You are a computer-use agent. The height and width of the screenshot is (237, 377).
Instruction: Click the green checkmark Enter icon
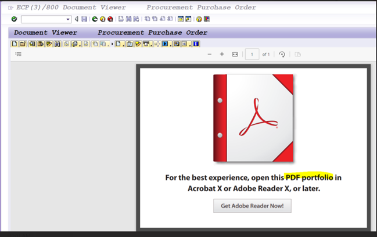click(x=14, y=19)
